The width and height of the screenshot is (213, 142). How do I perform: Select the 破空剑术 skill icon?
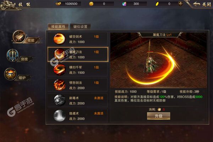coord(60,39)
